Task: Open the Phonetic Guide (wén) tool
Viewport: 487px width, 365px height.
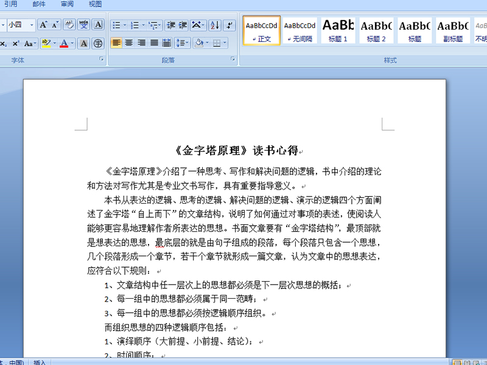Action: (83, 25)
